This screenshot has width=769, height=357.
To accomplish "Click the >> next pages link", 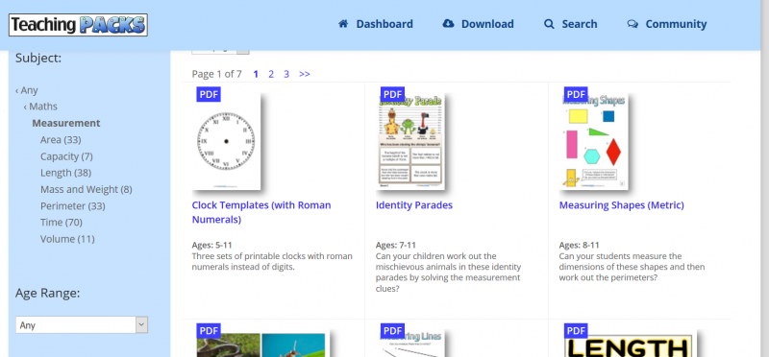I will click(305, 74).
